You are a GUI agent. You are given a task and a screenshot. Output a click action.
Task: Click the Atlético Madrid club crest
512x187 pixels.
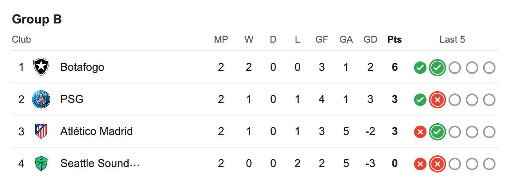(41, 131)
